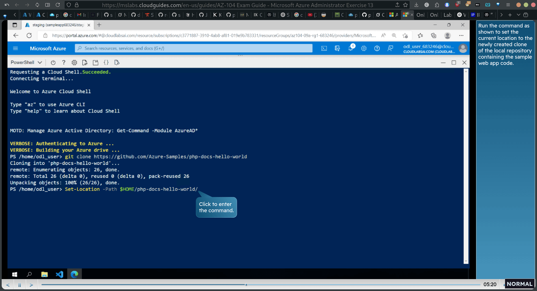Open a new outer browser tab
This screenshot has width=537, height=291.
[x=510, y=15]
